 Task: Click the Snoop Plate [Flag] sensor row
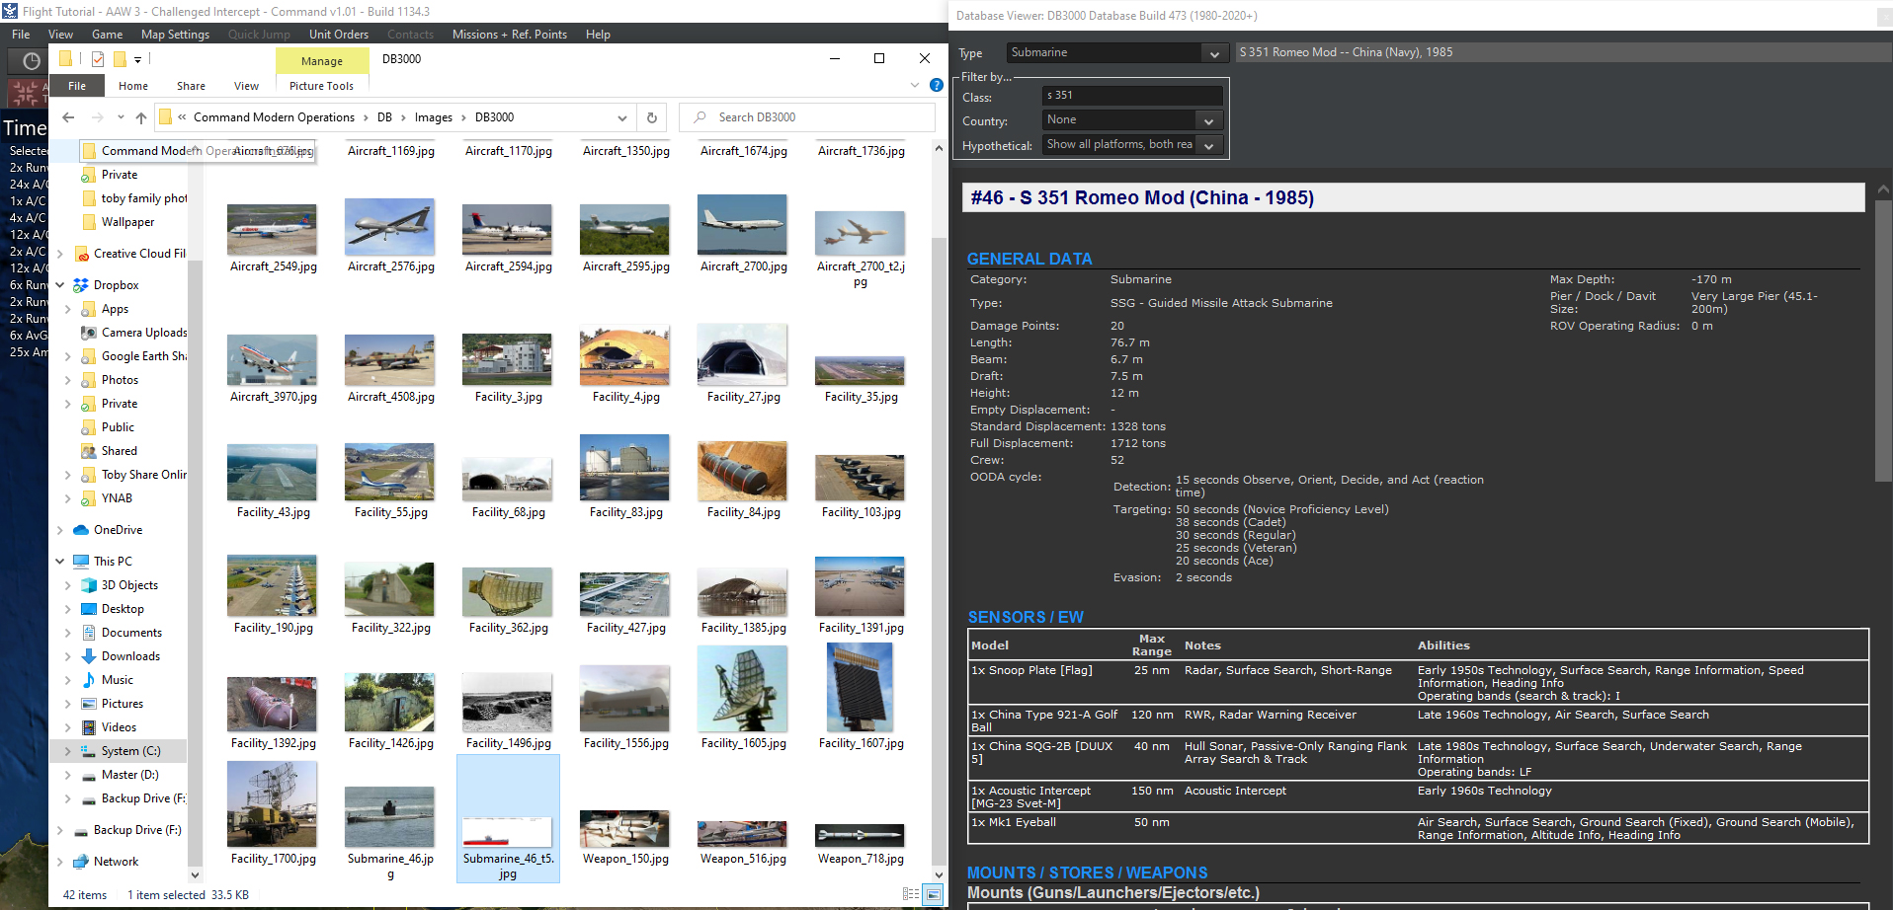pos(1420,683)
